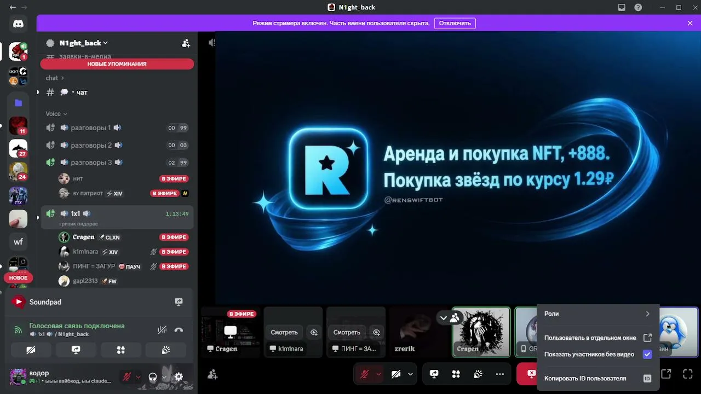This screenshot has width=701, height=394.
Task: Open the server icon with badge 24
Action: [x=18, y=171]
